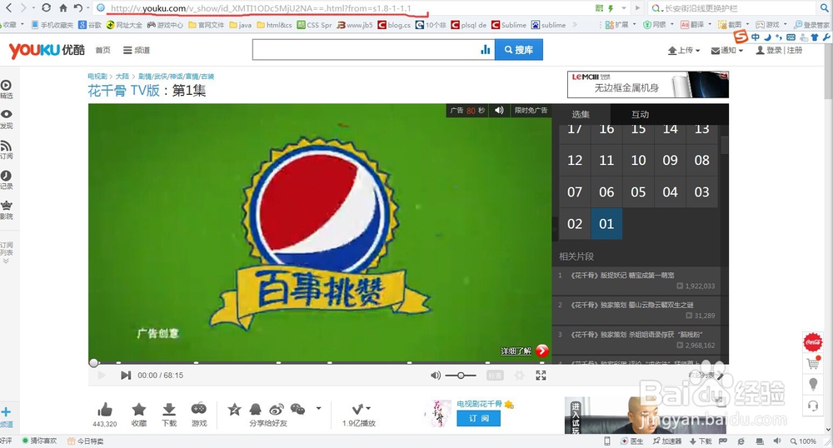Open the browser home page icon
The height and width of the screenshot is (448, 833).
click(63, 8)
